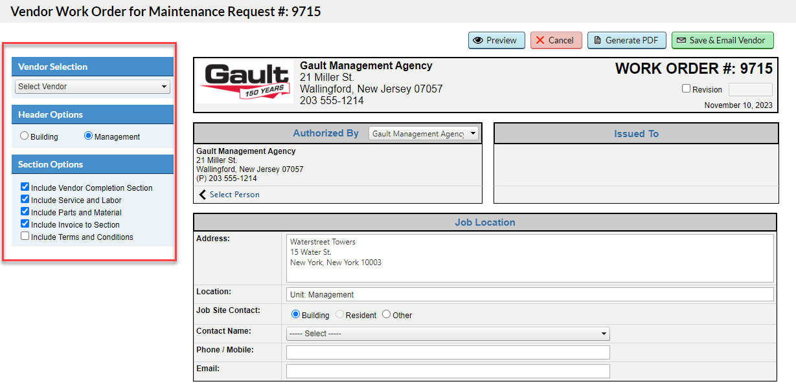Click the 'WORK ORDER #: 9715' text
Viewport: 796px width, 388px height.
pyautogui.click(x=694, y=69)
